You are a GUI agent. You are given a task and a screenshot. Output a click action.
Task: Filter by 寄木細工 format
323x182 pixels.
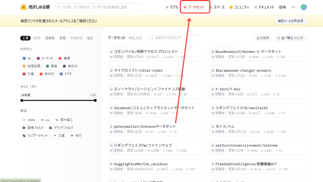64,120
